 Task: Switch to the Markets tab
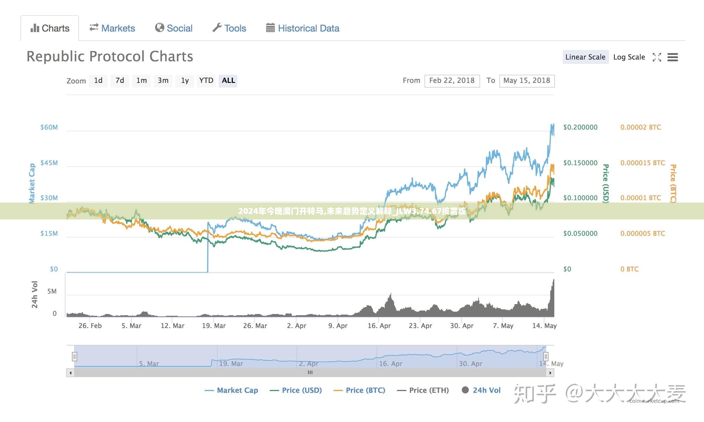coord(112,28)
